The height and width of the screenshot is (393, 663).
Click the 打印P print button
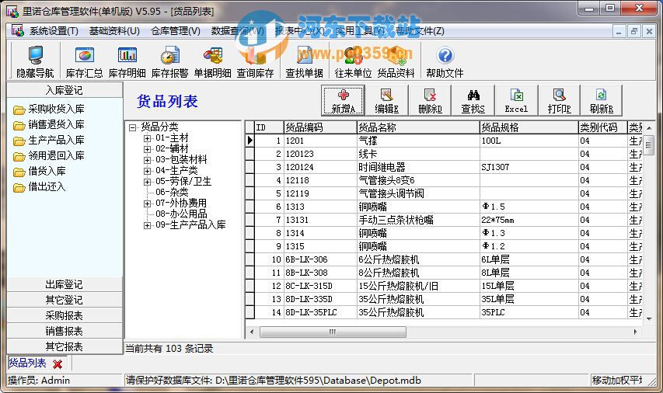pyautogui.click(x=559, y=100)
